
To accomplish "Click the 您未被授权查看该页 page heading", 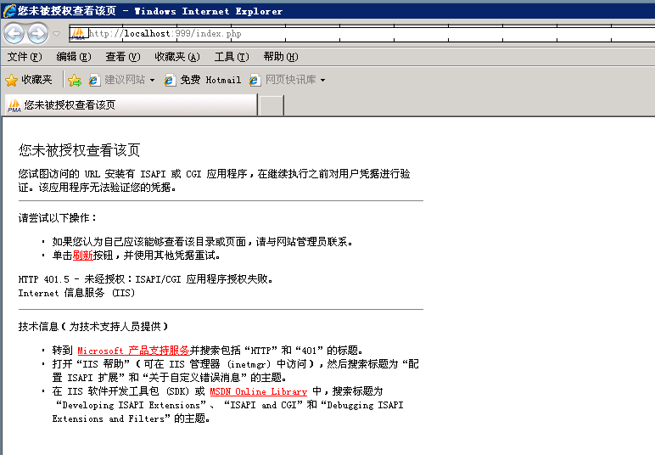I will click(x=79, y=150).
